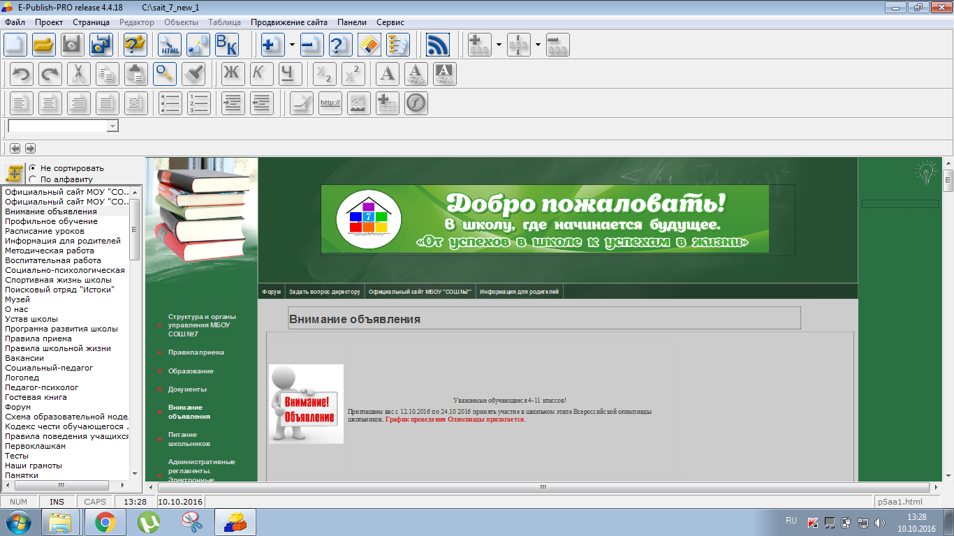Expand the dropdown arrow next to add-page icon
Viewport: 954px width, 536px height.
291,45
